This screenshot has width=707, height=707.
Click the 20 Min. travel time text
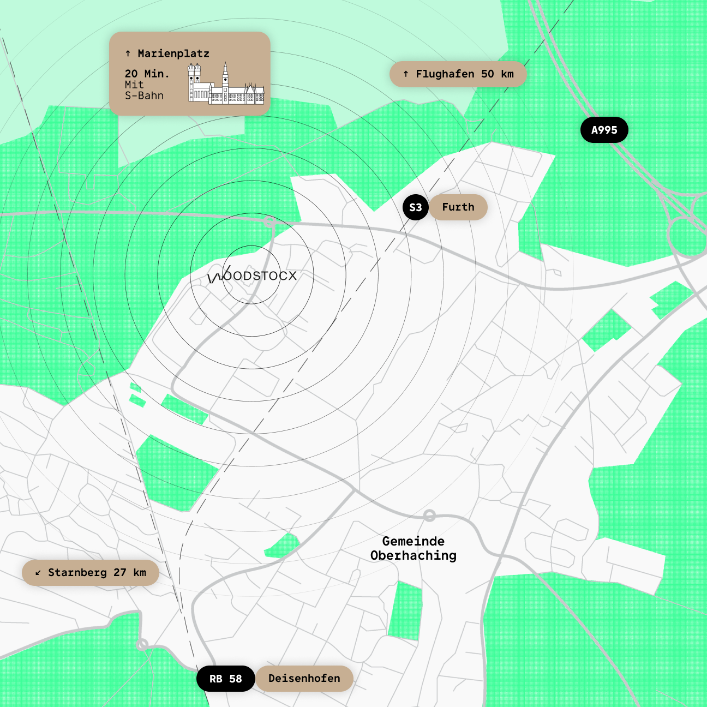(147, 74)
